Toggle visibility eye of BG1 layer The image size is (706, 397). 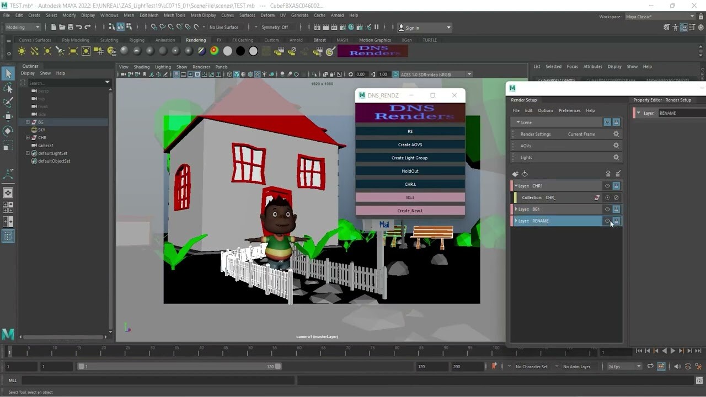click(x=607, y=209)
